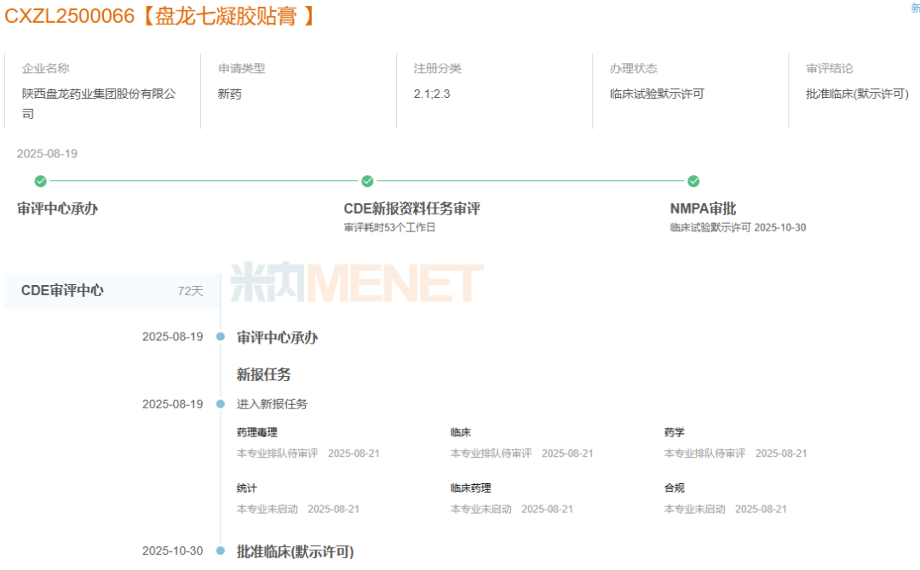Click the 临床药理 specialty label
The height and width of the screenshot is (570, 920).
pyautogui.click(x=470, y=488)
